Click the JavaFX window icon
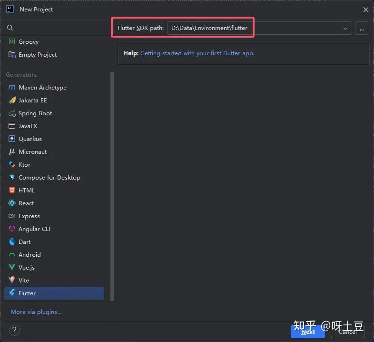This screenshot has width=374, height=342. [12, 126]
